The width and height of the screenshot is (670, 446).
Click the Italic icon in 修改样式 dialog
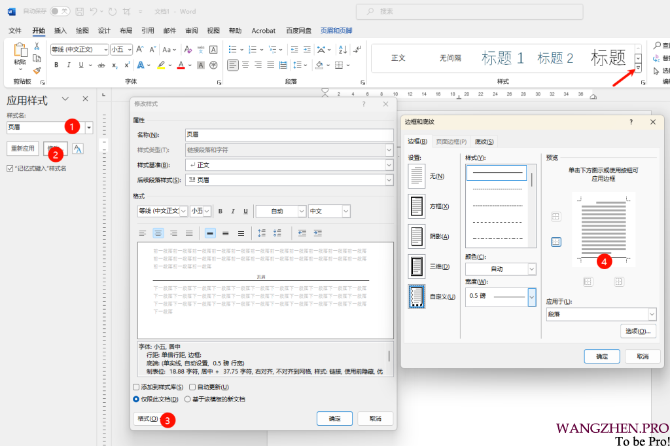[x=233, y=212]
